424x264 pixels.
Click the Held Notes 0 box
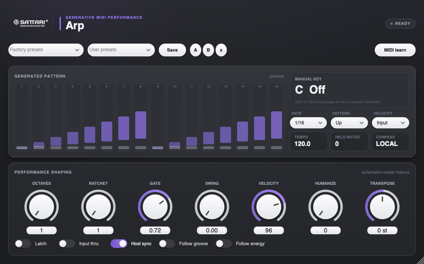coord(349,141)
